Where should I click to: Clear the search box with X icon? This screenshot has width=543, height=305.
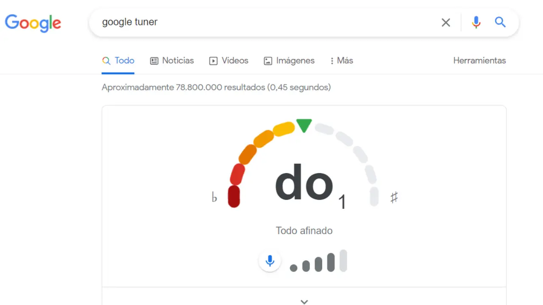446,22
